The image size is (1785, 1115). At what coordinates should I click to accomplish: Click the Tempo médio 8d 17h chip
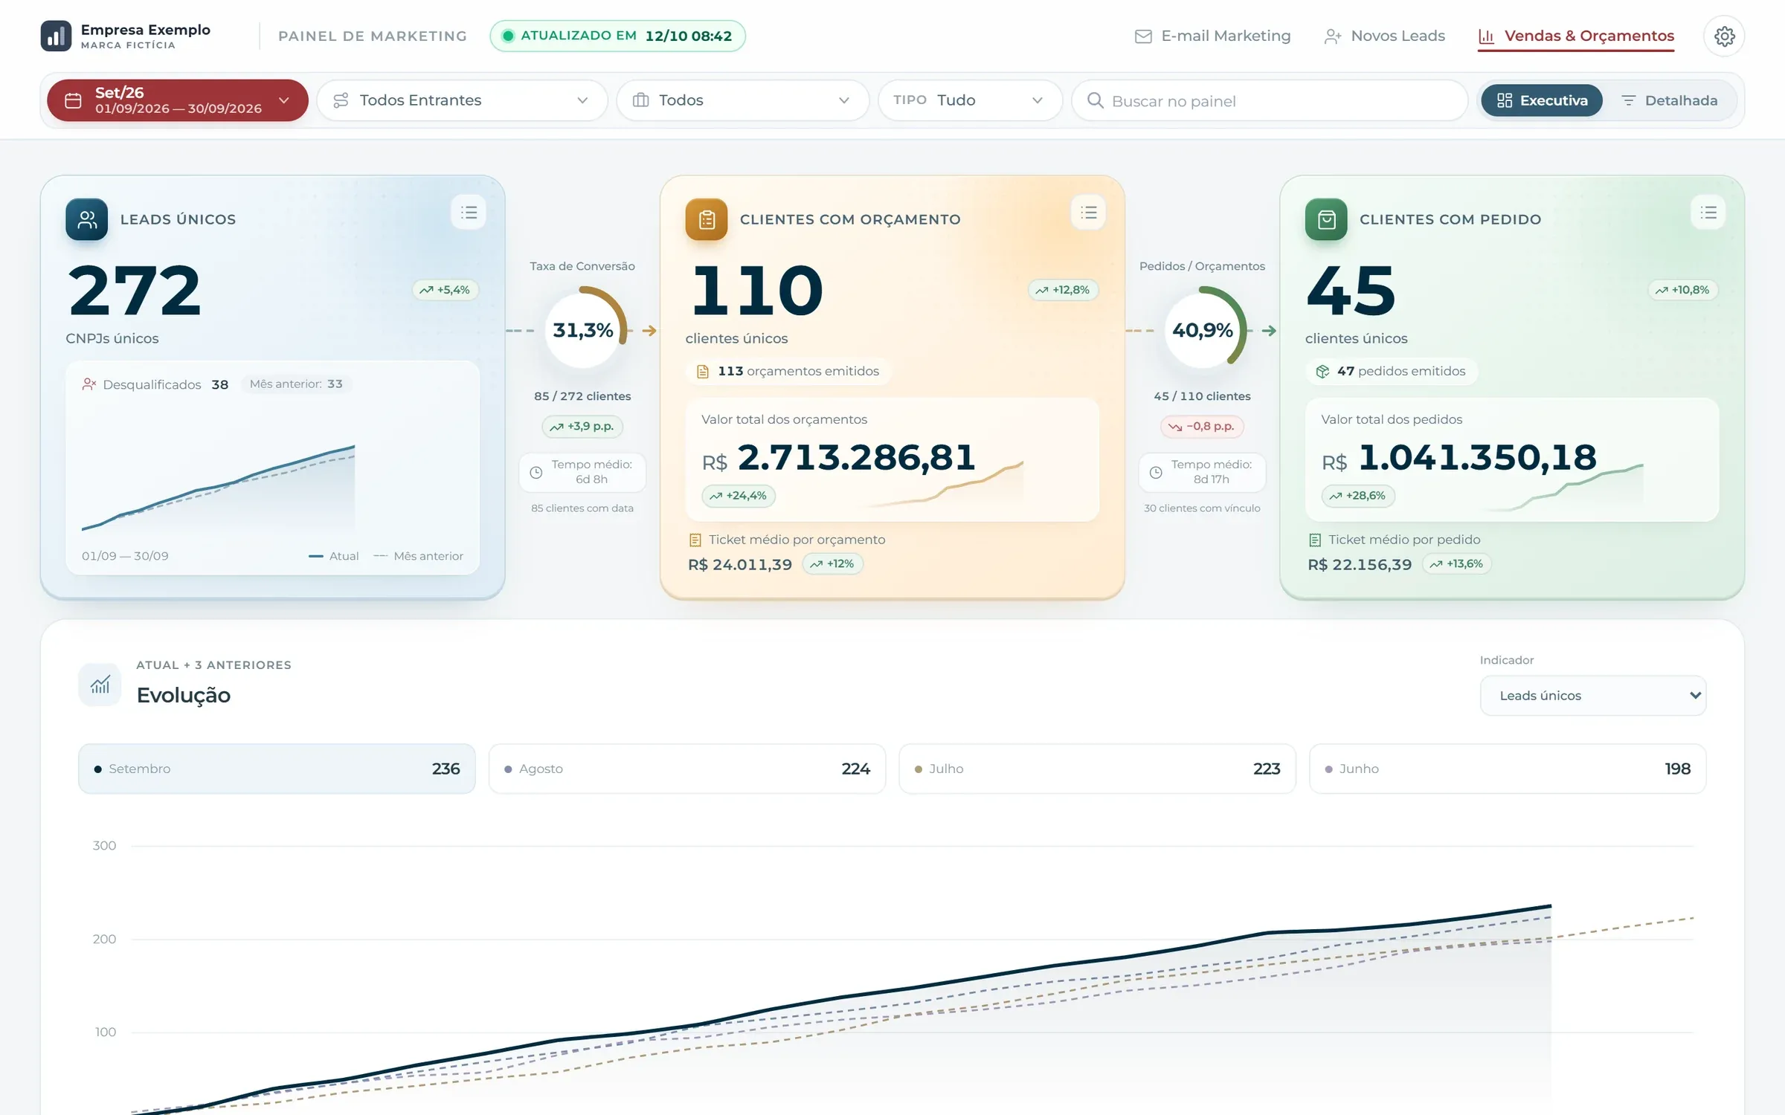(1202, 472)
